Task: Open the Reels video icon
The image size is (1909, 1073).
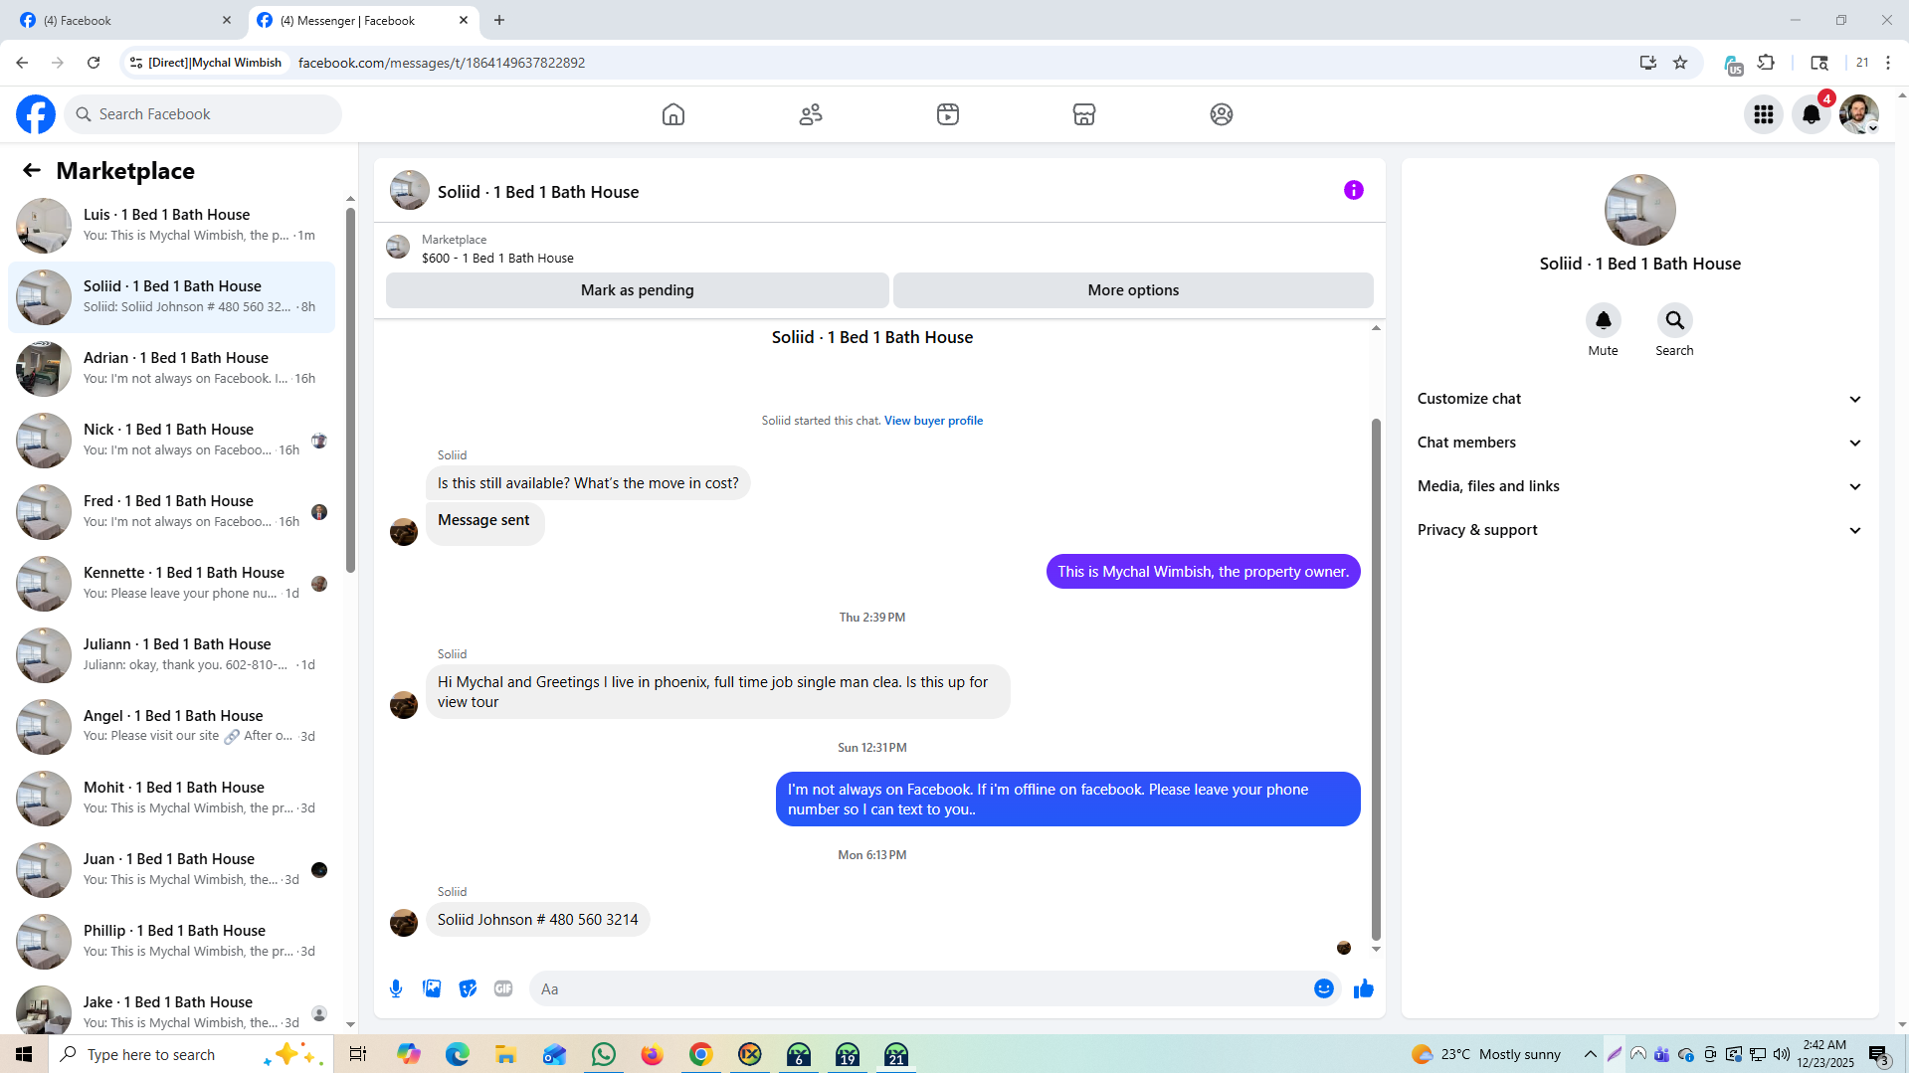Action: point(948,114)
